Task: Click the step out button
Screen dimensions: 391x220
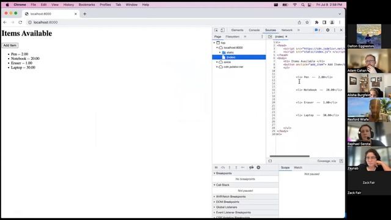Action: (236, 167)
